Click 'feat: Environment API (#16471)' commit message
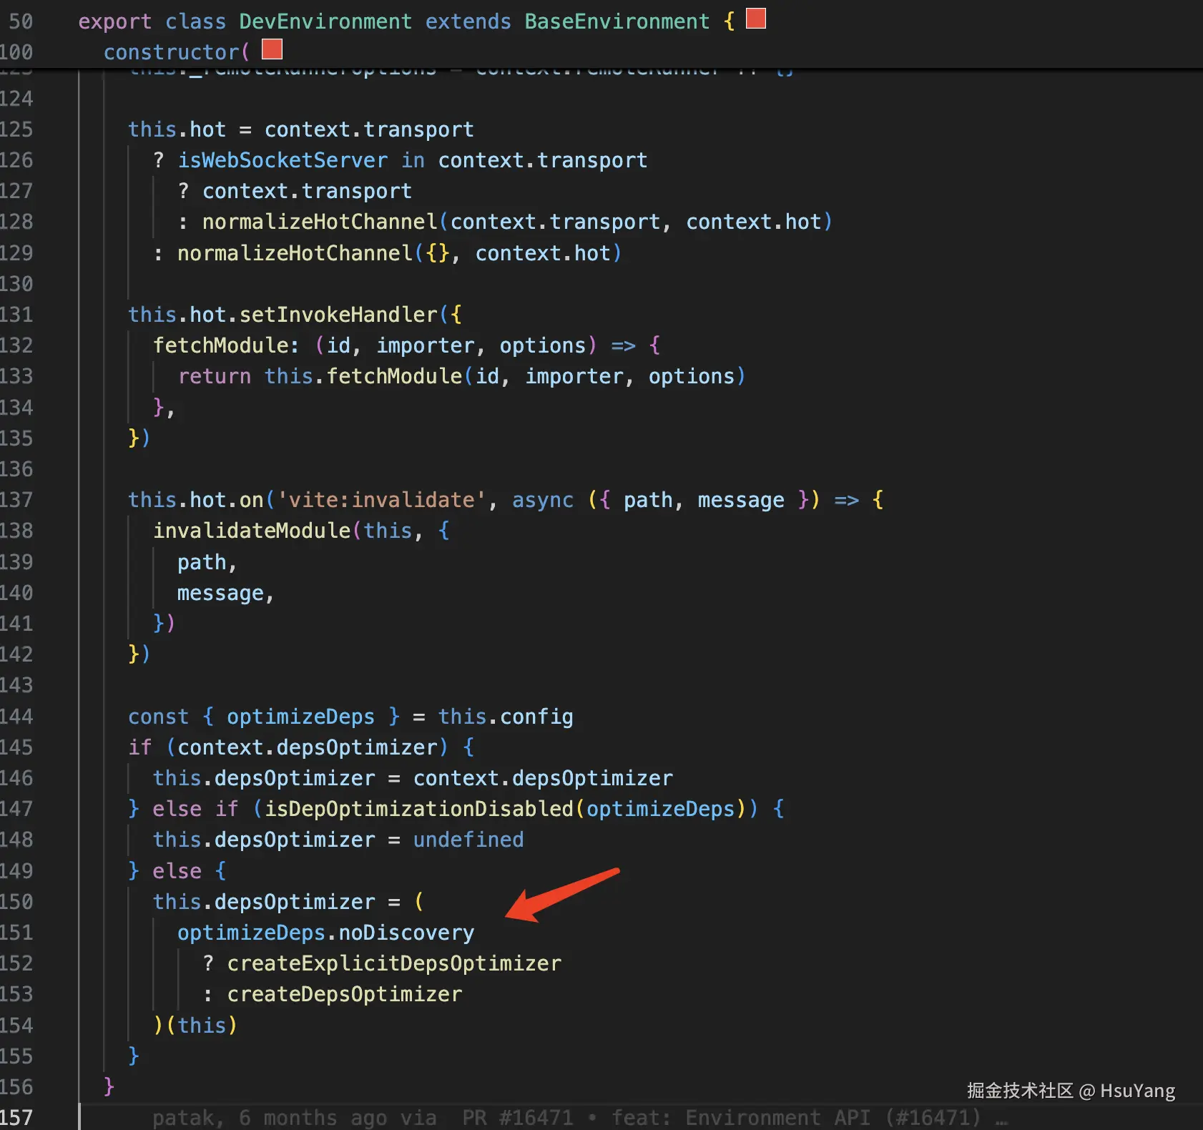This screenshot has width=1203, height=1130. [x=796, y=1118]
